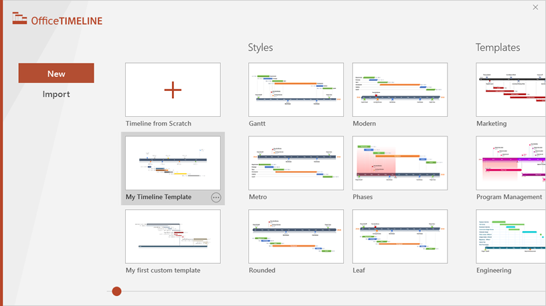Select the Gantt style thumbnail

pos(296,90)
